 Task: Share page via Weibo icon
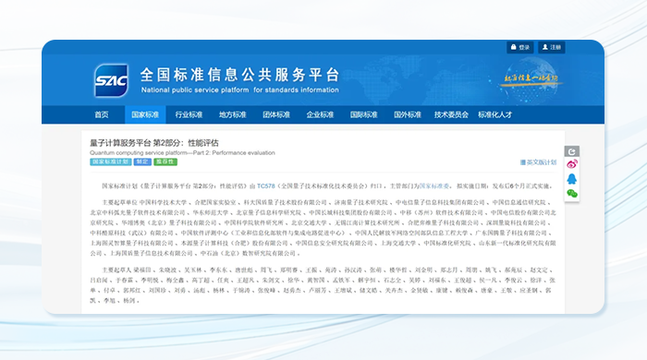572,164
